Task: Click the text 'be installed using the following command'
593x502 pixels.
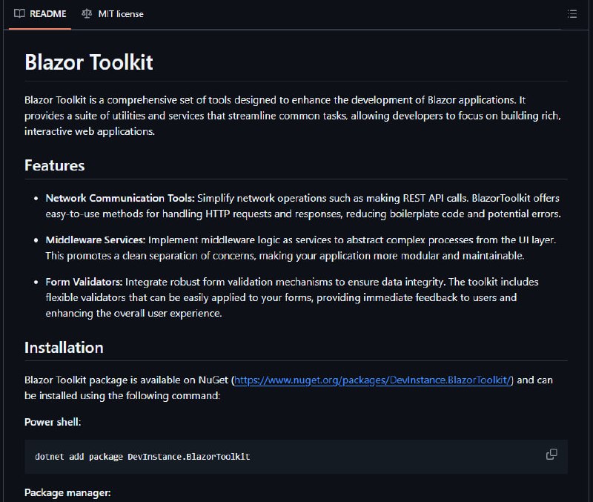Action: click(x=122, y=396)
